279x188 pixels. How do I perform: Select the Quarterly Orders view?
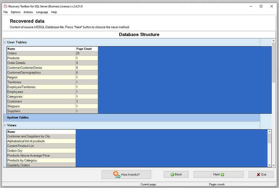coord(41,165)
